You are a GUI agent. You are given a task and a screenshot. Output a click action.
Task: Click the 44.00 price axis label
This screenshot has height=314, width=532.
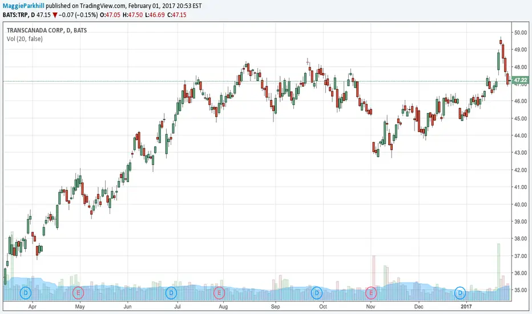point(521,135)
